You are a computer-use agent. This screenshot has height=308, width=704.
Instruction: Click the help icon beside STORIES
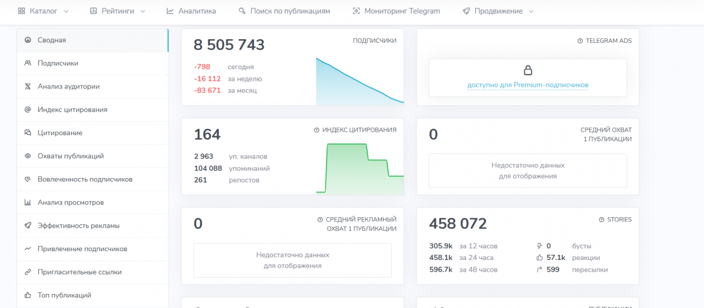point(602,220)
